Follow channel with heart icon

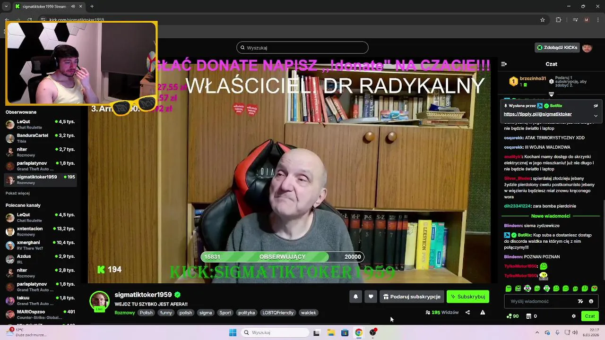point(371,297)
